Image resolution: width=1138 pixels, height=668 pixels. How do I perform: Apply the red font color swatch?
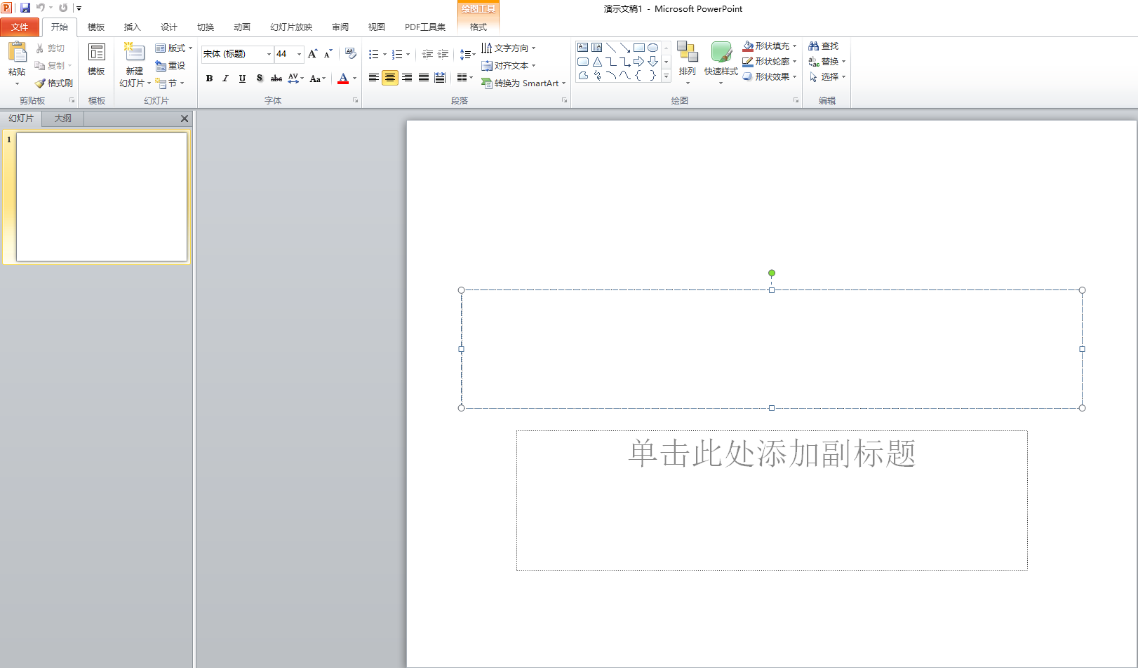click(343, 79)
